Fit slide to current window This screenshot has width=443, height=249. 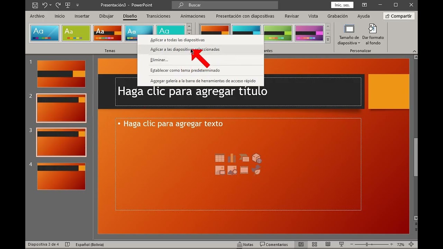tap(412, 245)
